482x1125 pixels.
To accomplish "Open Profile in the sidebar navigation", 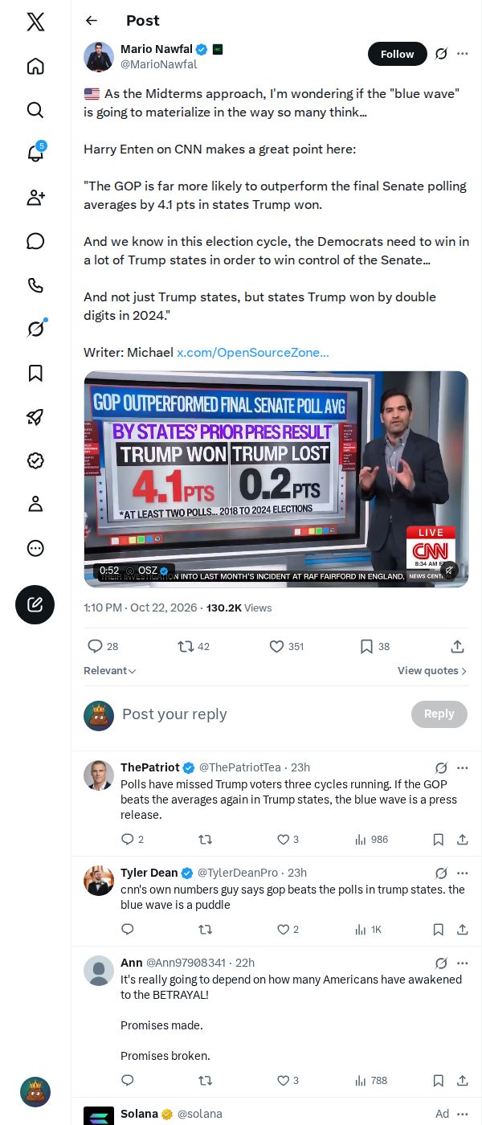I will (x=35, y=504).
